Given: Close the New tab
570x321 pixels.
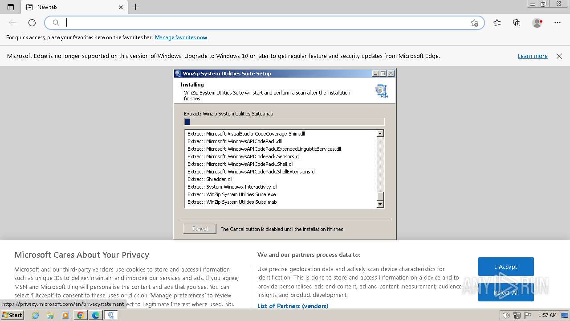Looking at the screenshot, I should tap(121, 7).
